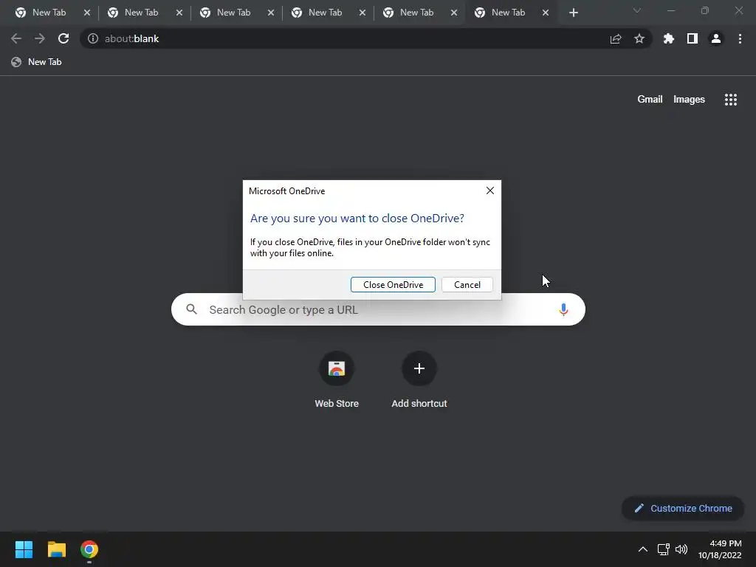Focus the Search Google or type a URL box
Screen dimensions: 756x567
[378, 309]
